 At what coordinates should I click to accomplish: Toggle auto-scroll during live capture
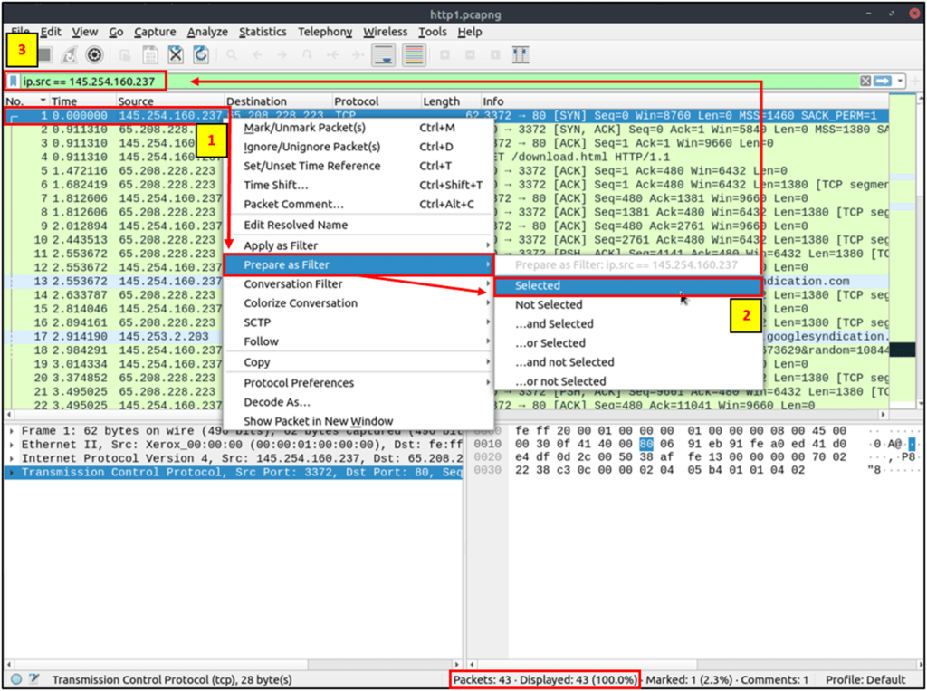coord(384,55)
